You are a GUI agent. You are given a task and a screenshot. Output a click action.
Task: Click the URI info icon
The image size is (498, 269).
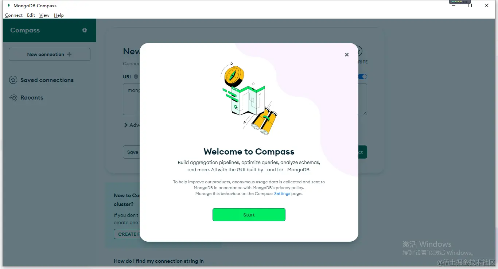coord(136,77)
